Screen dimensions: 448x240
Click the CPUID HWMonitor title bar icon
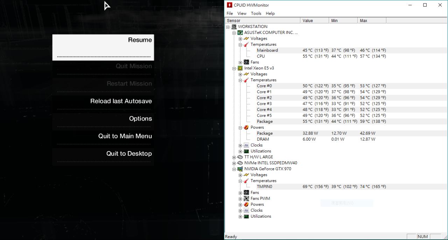point(230,5)
